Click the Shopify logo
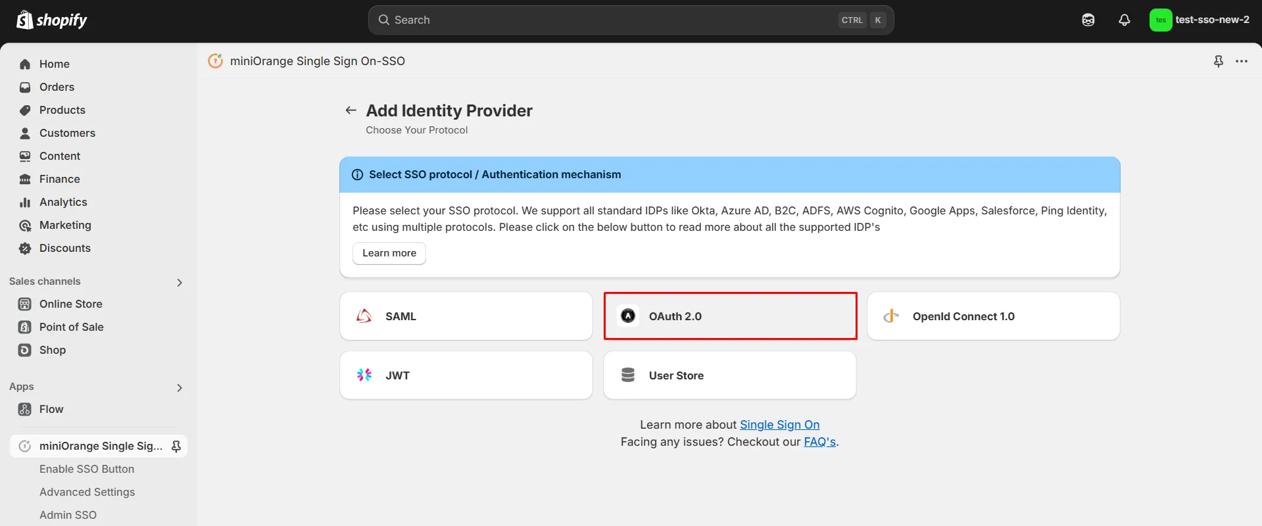The height and width of the screenshot is (526, 1262). (52, 20)
